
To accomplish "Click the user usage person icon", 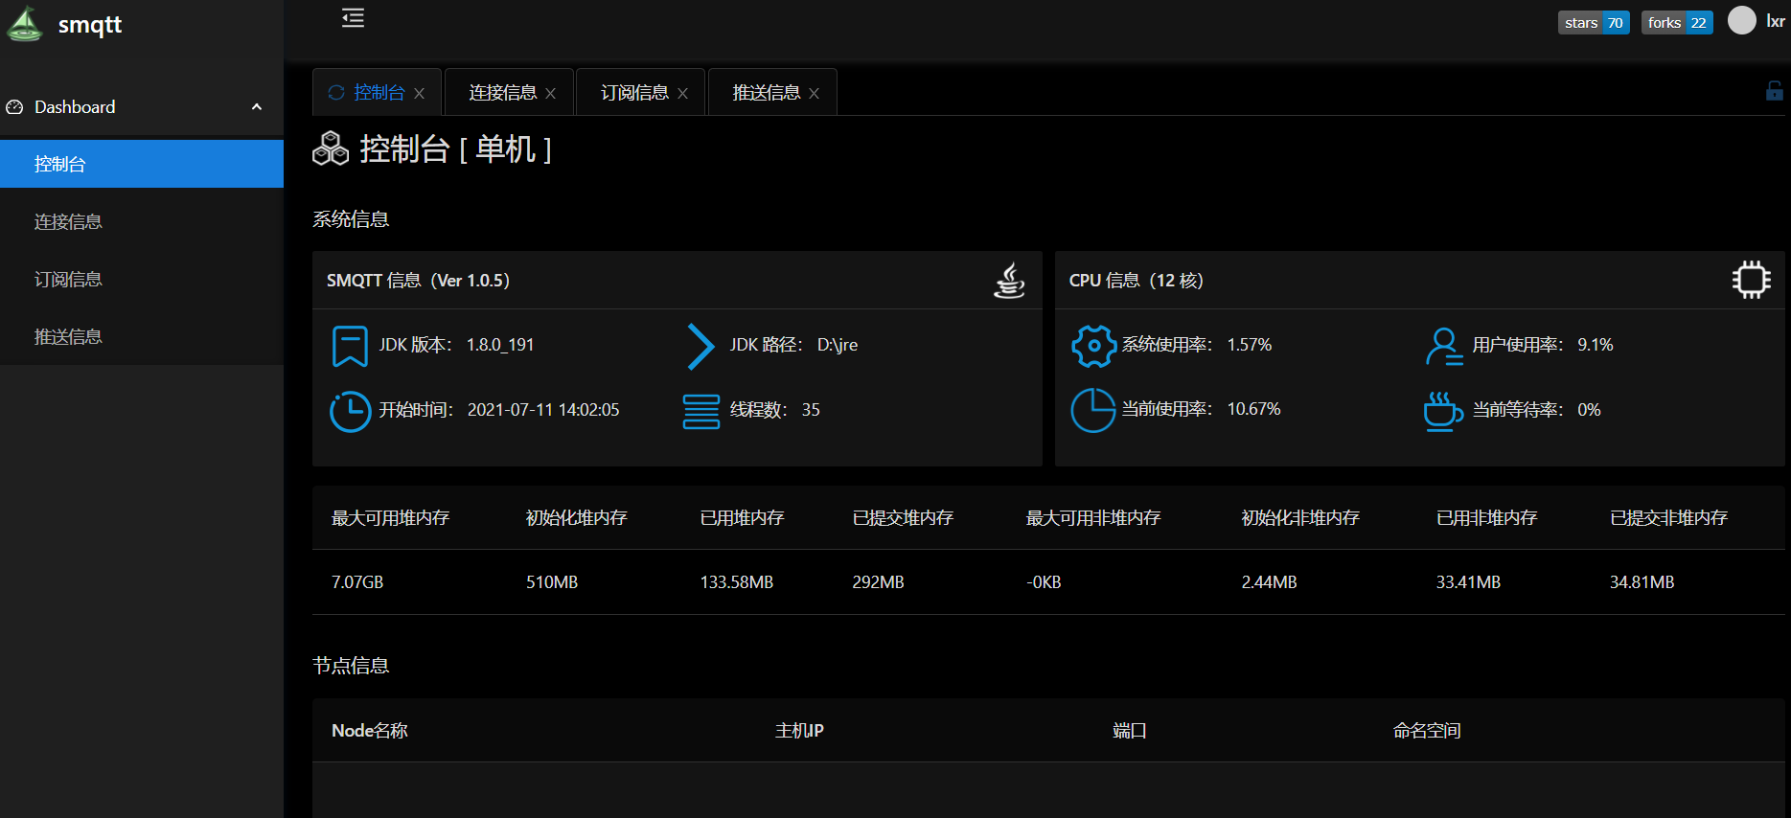I will 1443,346.
